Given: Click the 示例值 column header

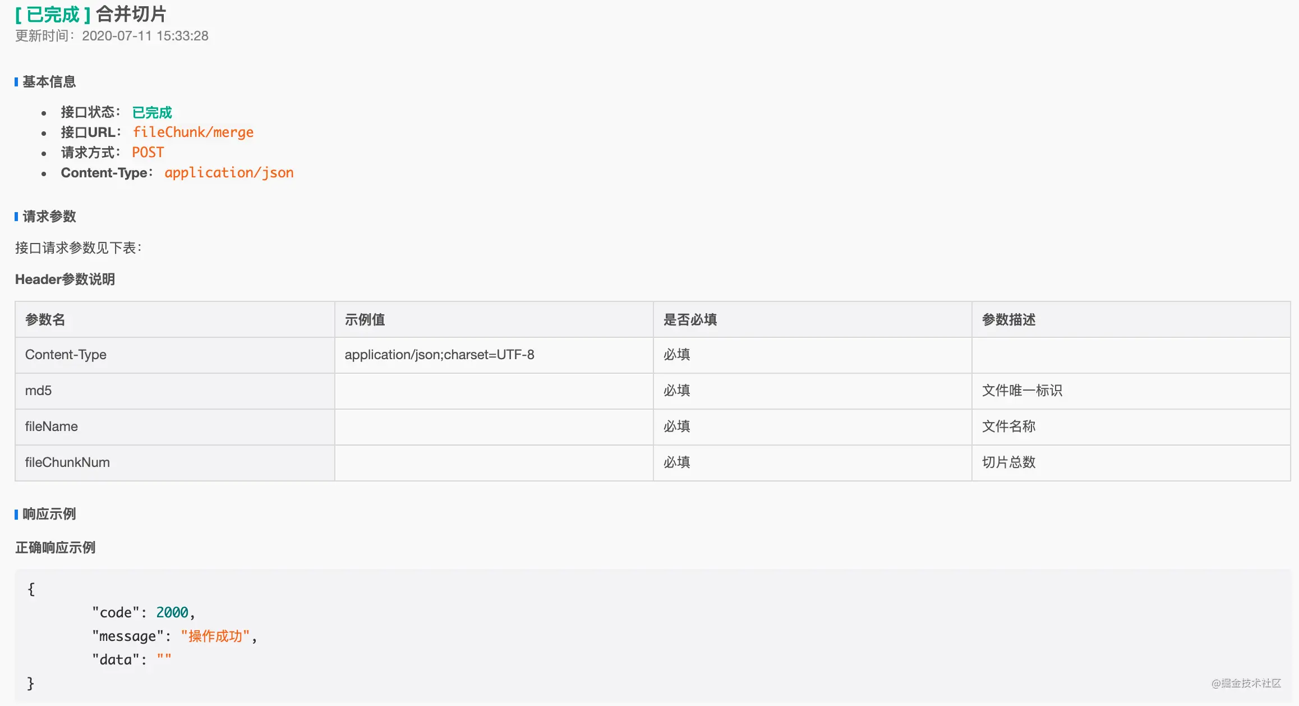Looking at the screenshot, I should pyautogui.click(x=365, y=320).
